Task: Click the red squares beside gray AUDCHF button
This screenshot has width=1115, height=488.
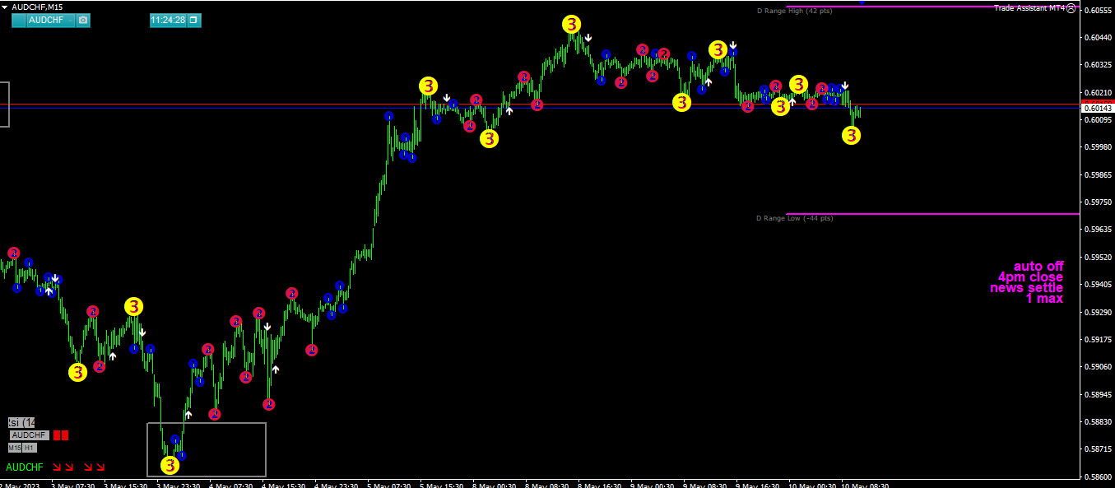Action: (x=62, y=435)
